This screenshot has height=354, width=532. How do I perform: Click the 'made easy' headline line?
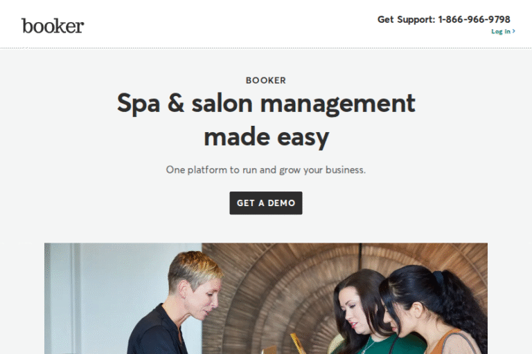(x=266, y=138)
